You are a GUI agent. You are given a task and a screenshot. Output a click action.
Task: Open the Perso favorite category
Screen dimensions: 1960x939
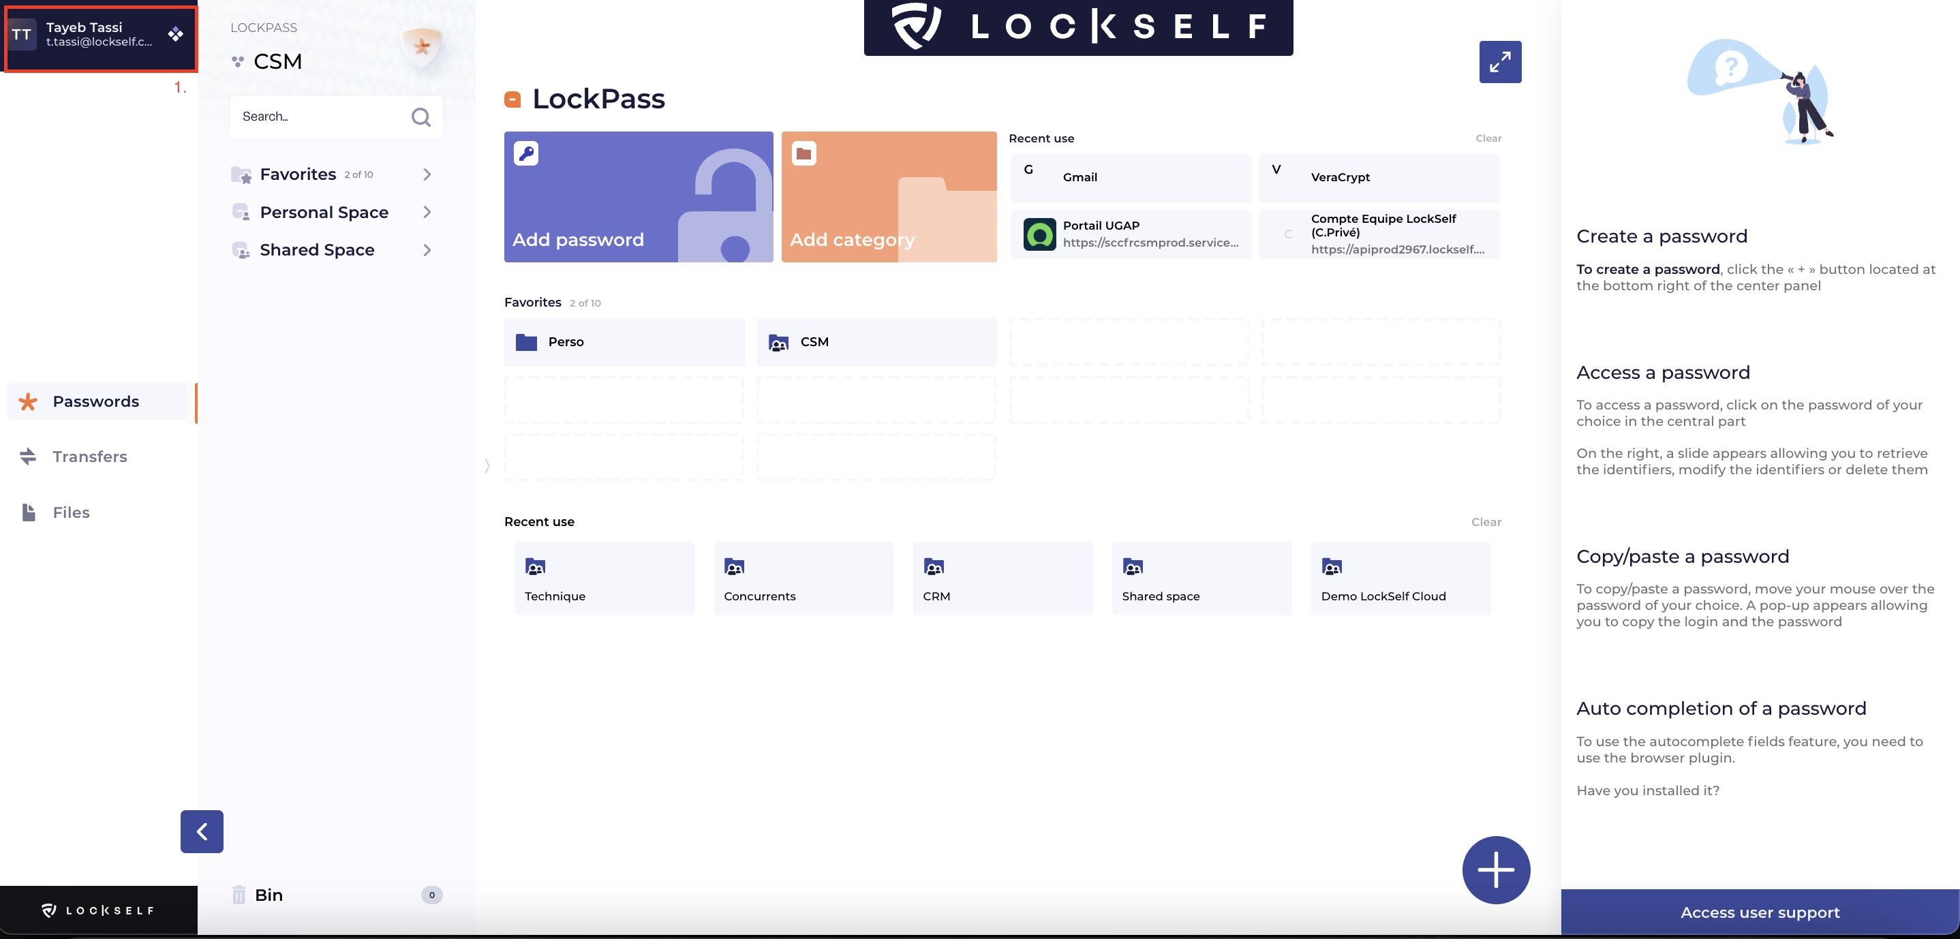[624, 343]
